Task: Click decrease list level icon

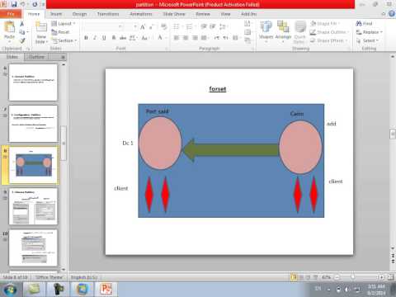Action: pyautogui.click(x=204, y=26)
